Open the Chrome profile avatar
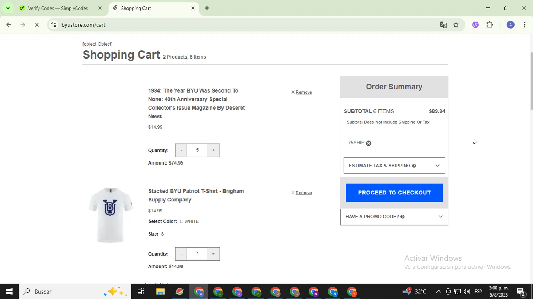533x299 pixels. [511, 25]
